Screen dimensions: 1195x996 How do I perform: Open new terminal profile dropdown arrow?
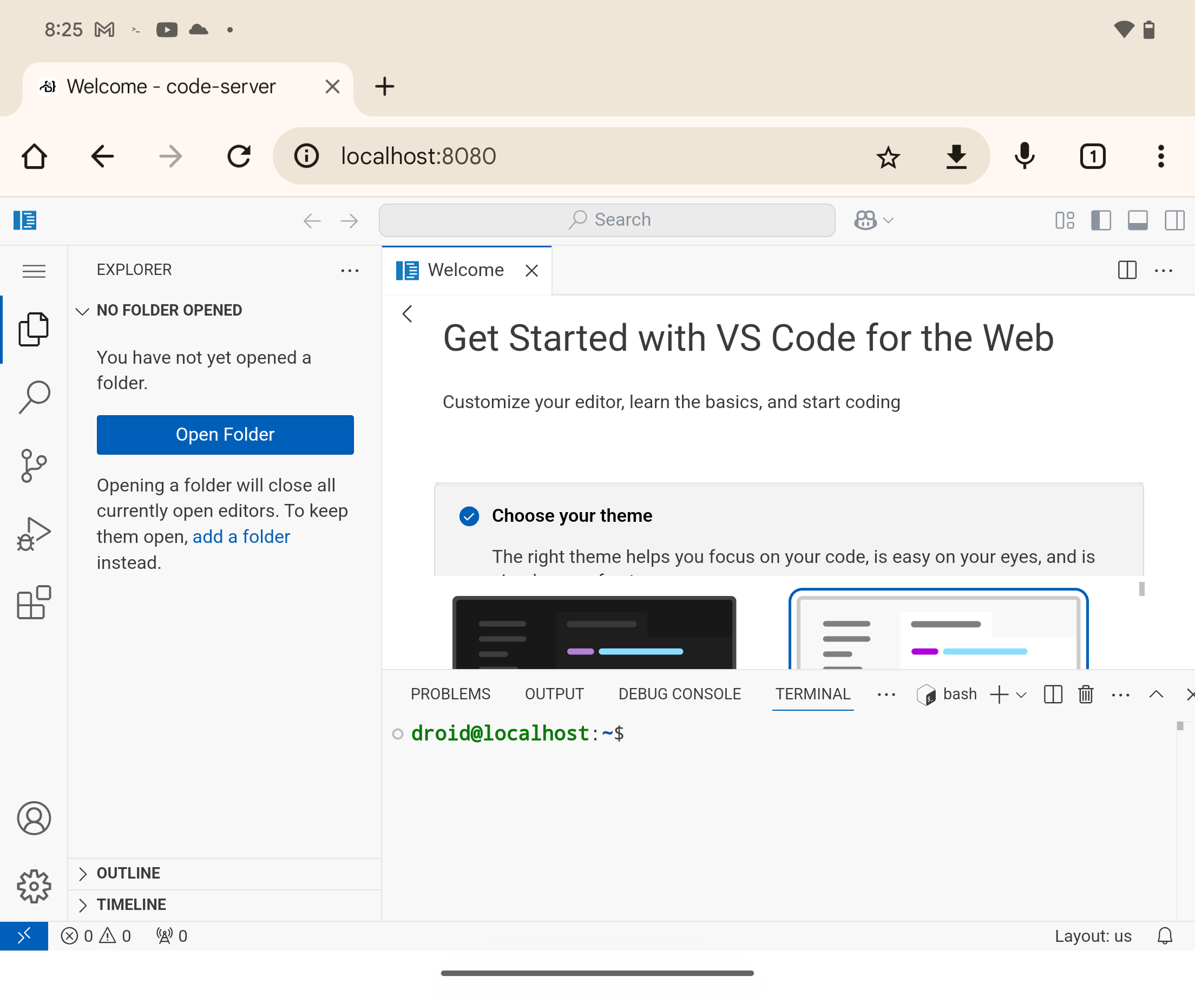pyautogui.click(x=1021, y=694)
